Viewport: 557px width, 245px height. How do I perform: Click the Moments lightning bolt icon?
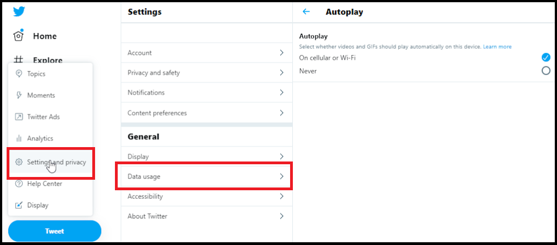coord(19,95)
